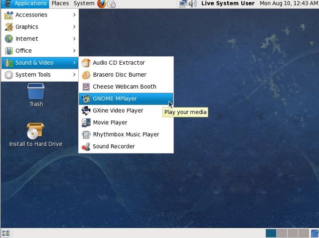Click the Graphics label

27,27
